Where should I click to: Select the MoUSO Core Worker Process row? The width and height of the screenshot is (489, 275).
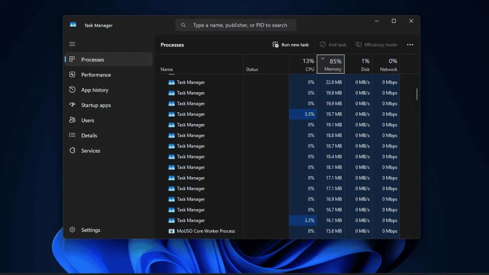(x=205, y=231)
